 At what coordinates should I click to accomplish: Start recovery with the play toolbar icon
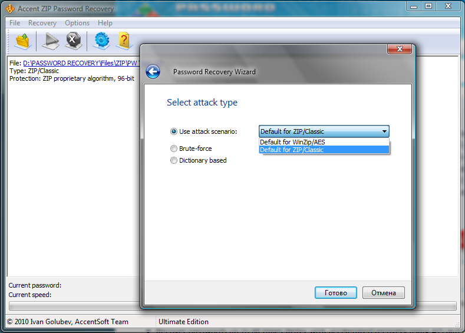[51, 41]
